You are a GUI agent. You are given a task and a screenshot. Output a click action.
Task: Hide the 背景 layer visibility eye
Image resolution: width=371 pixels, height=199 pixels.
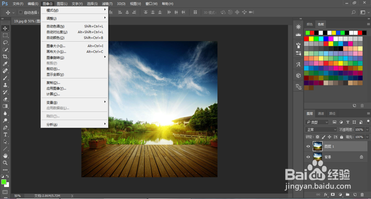308,157
